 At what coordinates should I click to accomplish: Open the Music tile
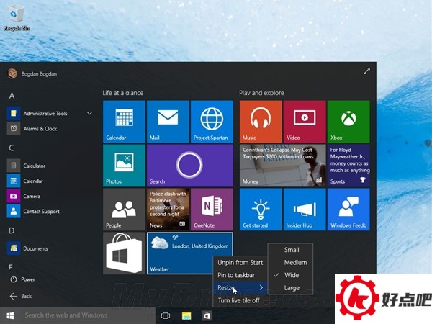point(261,122)
